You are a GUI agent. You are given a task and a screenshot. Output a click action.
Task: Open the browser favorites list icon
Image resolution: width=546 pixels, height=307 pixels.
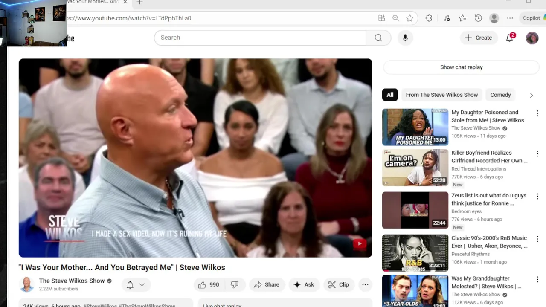tap(462, 18)
